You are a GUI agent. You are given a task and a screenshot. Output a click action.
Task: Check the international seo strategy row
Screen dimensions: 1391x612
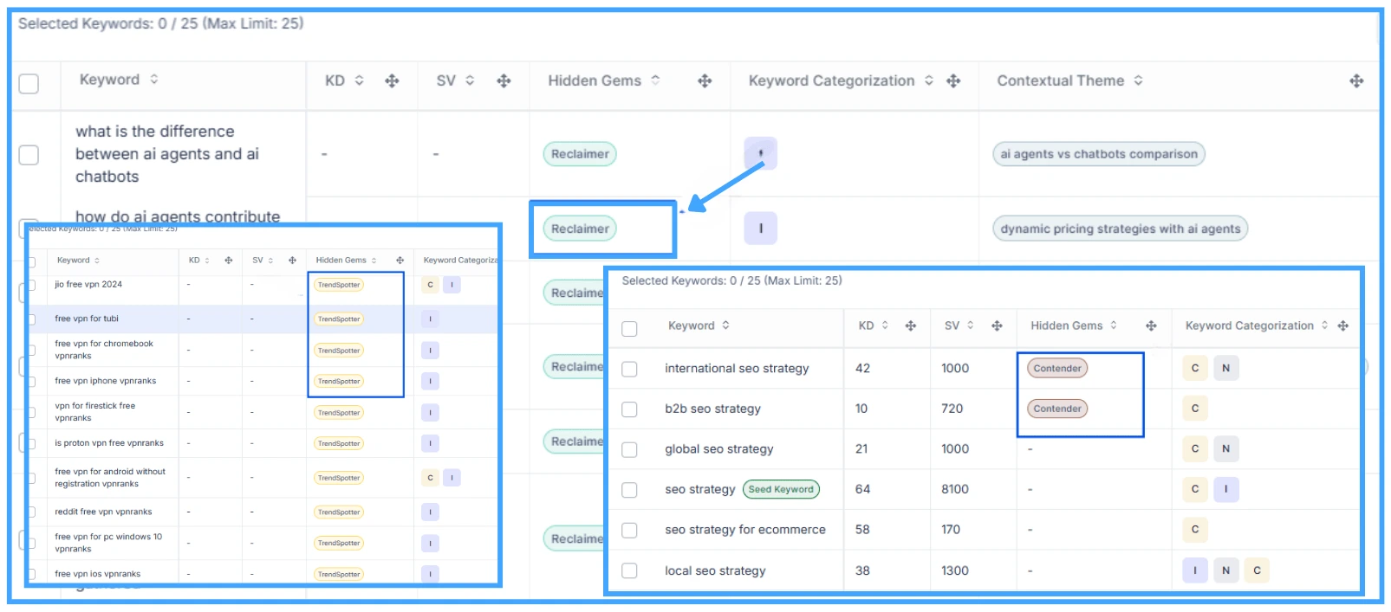[x=630, y=369]
